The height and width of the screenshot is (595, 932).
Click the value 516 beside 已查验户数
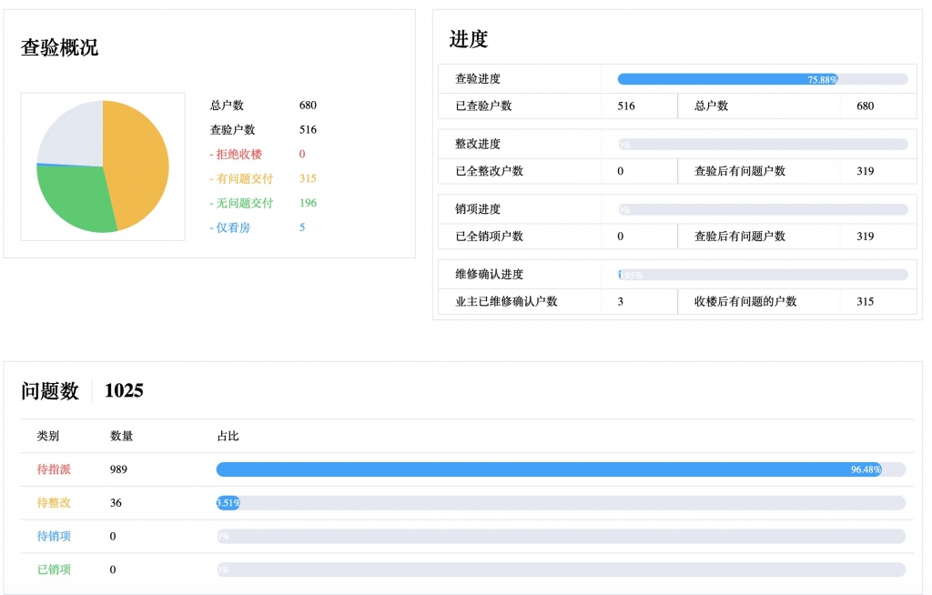[626, 106]
